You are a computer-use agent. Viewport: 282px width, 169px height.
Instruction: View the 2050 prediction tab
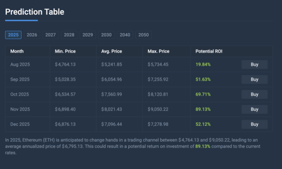(143, 35)
